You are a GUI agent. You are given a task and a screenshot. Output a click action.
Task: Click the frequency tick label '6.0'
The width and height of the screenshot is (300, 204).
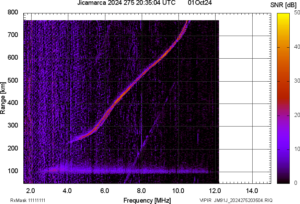coord(104,191)
